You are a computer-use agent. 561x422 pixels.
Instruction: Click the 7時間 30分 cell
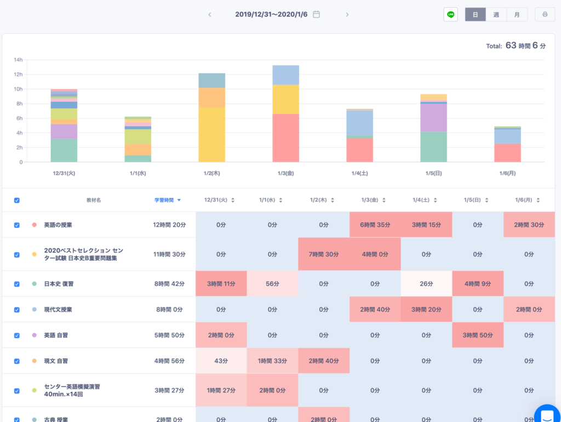point(324,254)
